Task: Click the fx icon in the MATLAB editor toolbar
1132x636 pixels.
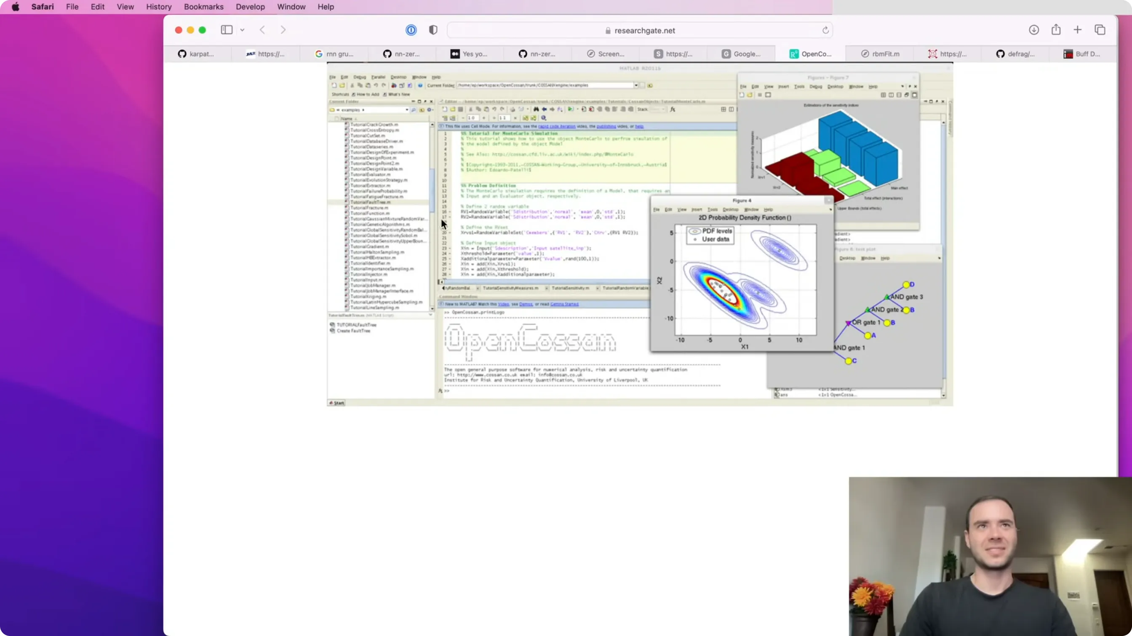Action: point(673,109)
